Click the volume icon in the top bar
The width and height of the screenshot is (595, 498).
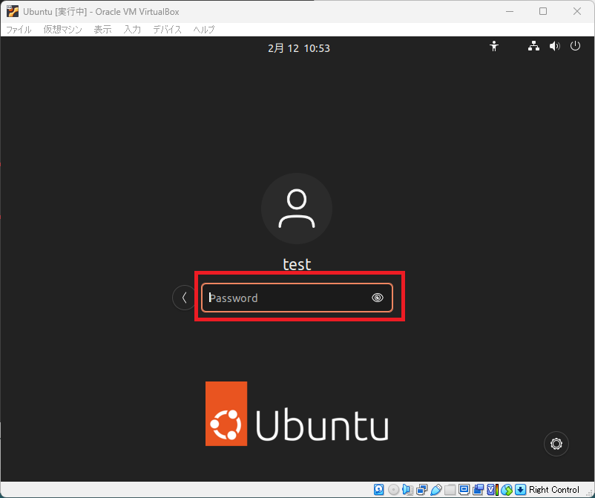(x=554, y=46)
